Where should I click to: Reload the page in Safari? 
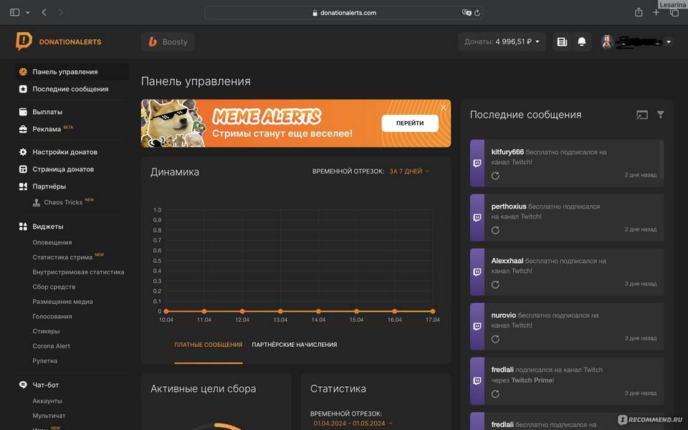[x=477, y=13]
